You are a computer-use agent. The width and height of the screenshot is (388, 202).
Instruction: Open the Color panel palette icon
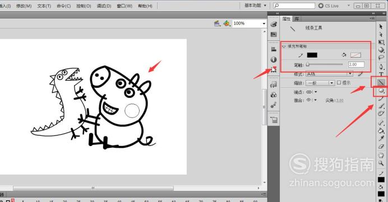(x=274, y=24)
